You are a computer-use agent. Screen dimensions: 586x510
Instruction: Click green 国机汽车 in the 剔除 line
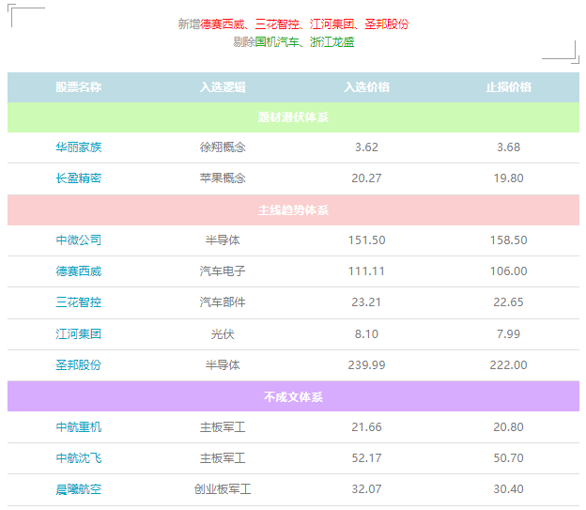277,42
